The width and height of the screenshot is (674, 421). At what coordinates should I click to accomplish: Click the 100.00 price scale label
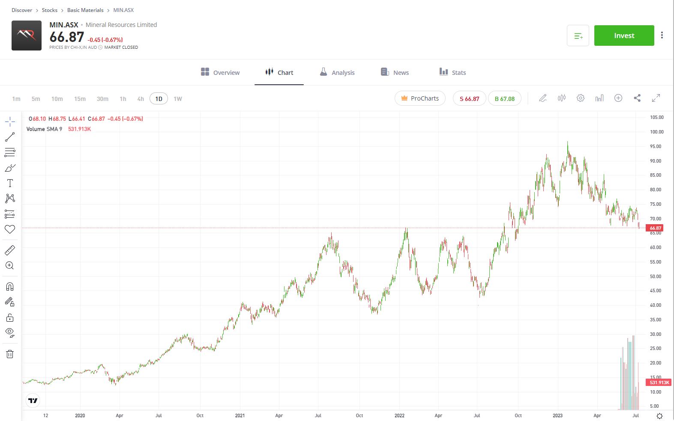656,132
